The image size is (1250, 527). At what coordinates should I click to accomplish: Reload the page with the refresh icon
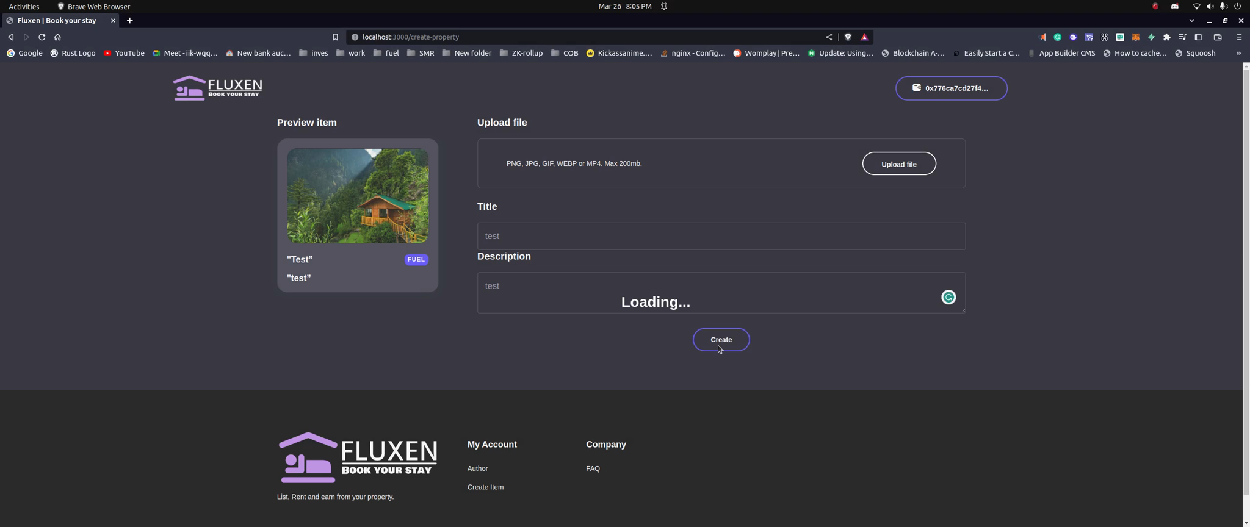[x=42, y=37]
